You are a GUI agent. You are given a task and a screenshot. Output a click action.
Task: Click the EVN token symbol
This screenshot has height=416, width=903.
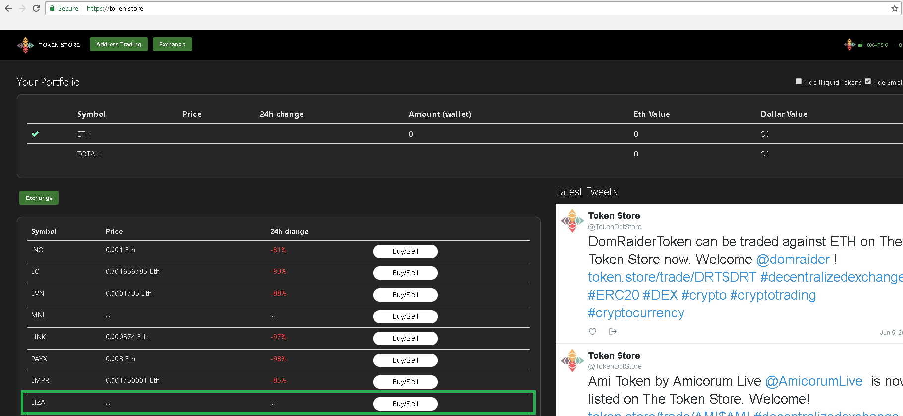[x=38, y=293]
